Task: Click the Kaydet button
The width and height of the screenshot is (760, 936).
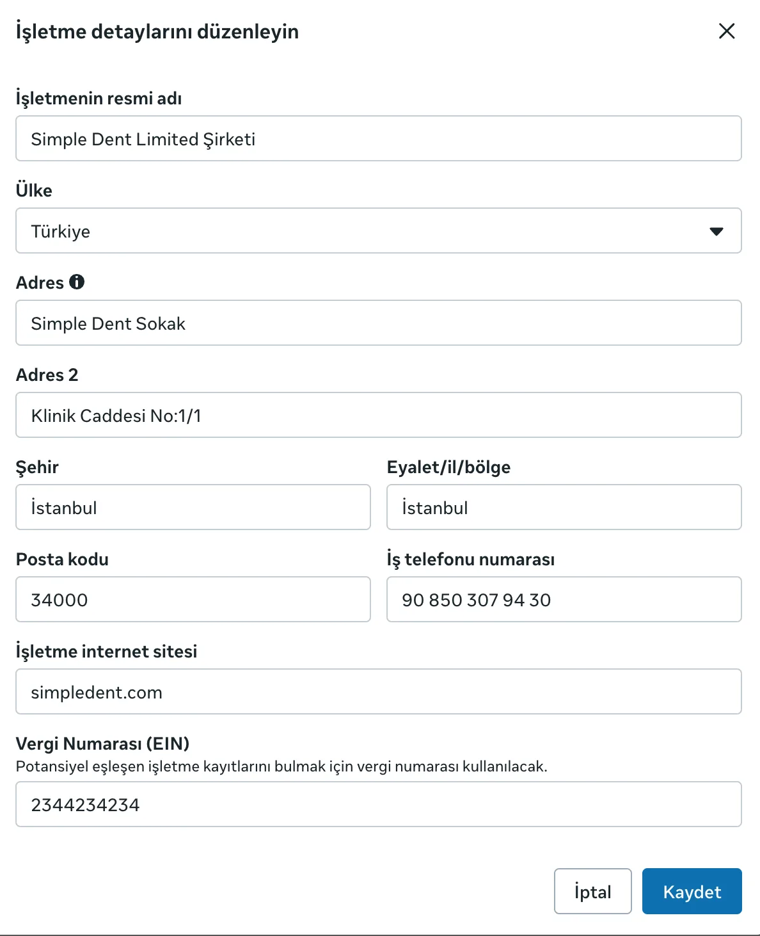Action: point(692,891)
